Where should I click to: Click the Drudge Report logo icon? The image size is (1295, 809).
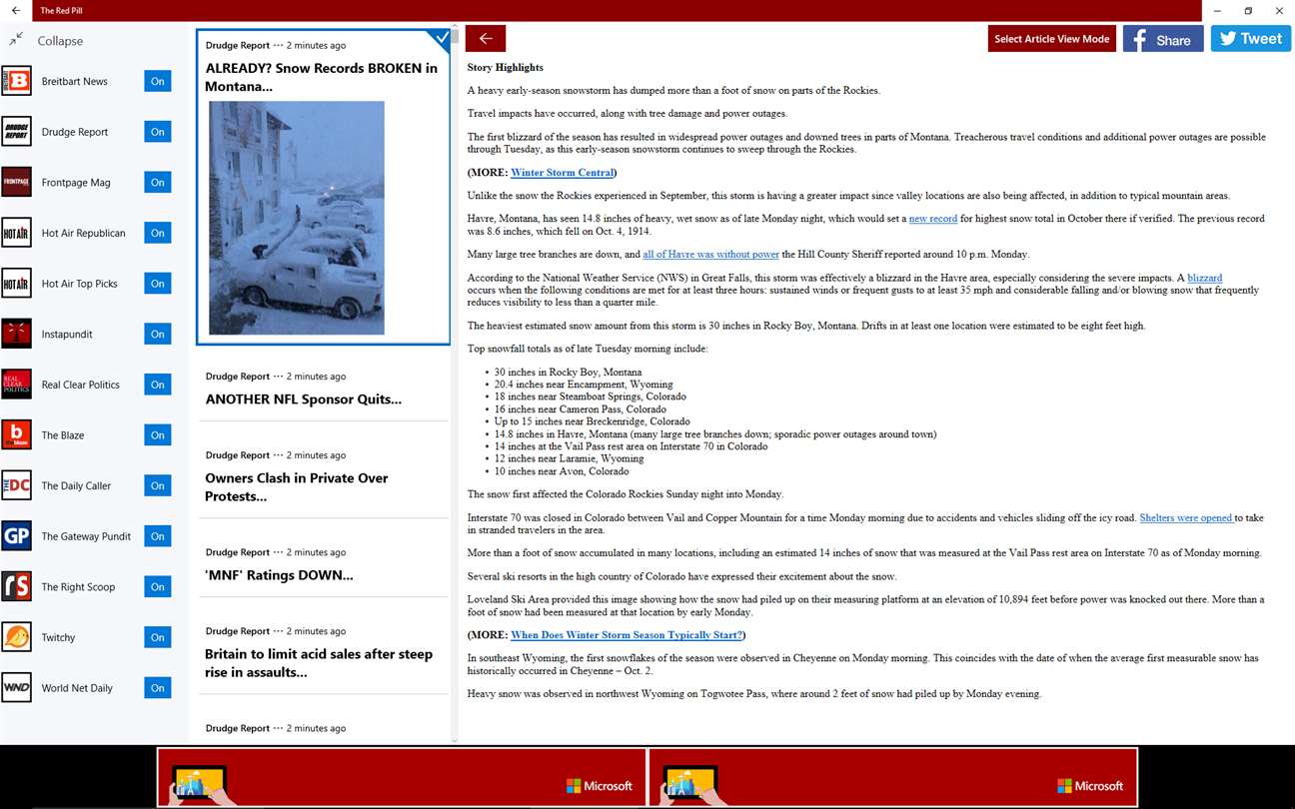[16, 132]
